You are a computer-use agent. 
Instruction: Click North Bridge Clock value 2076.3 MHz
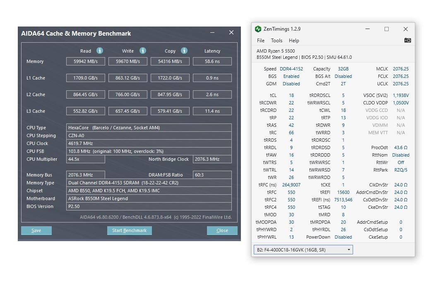pos(212,159)
